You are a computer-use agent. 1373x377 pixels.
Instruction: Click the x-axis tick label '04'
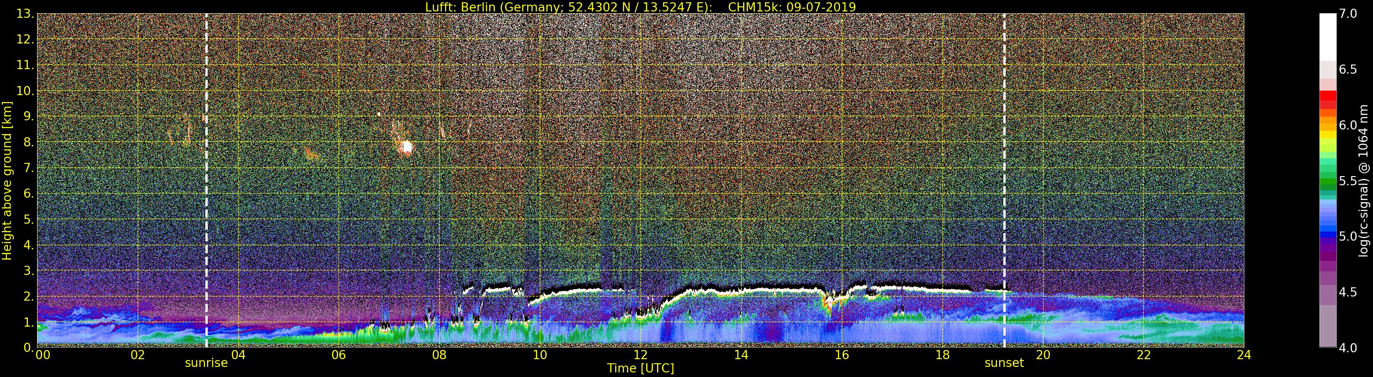click(x=238, y=355)
